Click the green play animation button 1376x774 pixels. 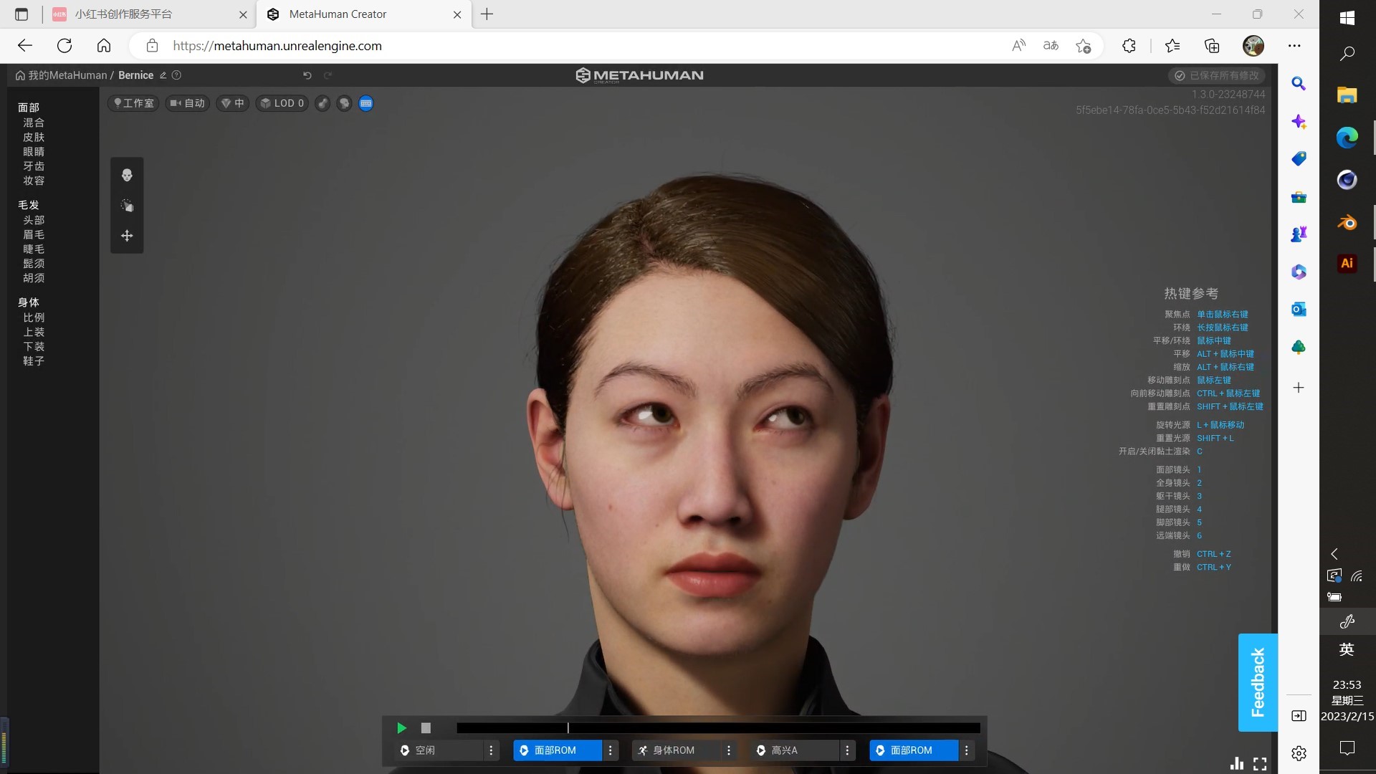click(x=401, y=728)
